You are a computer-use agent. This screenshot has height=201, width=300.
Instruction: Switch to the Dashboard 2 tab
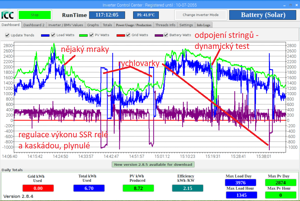(34, 25)
